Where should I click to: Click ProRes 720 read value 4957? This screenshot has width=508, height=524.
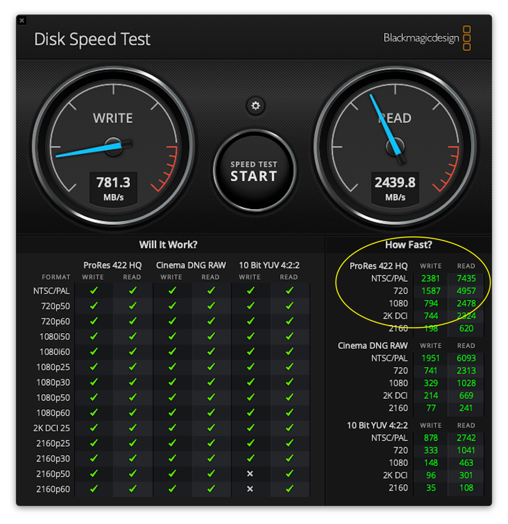(466, 291)
